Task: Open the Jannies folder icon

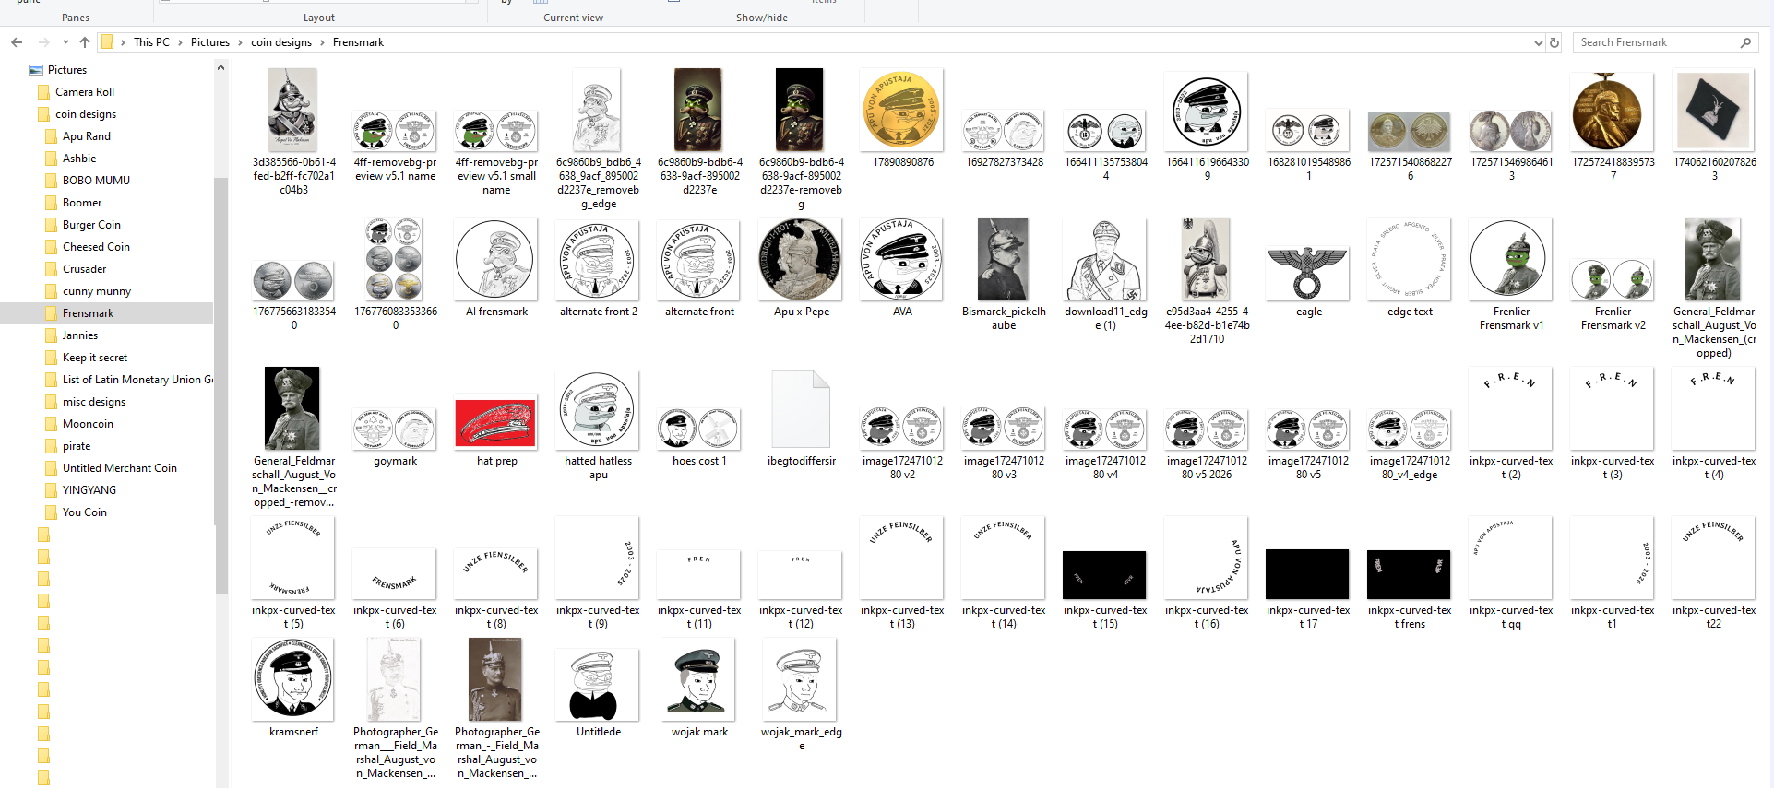Action: [x=51, y=335]
